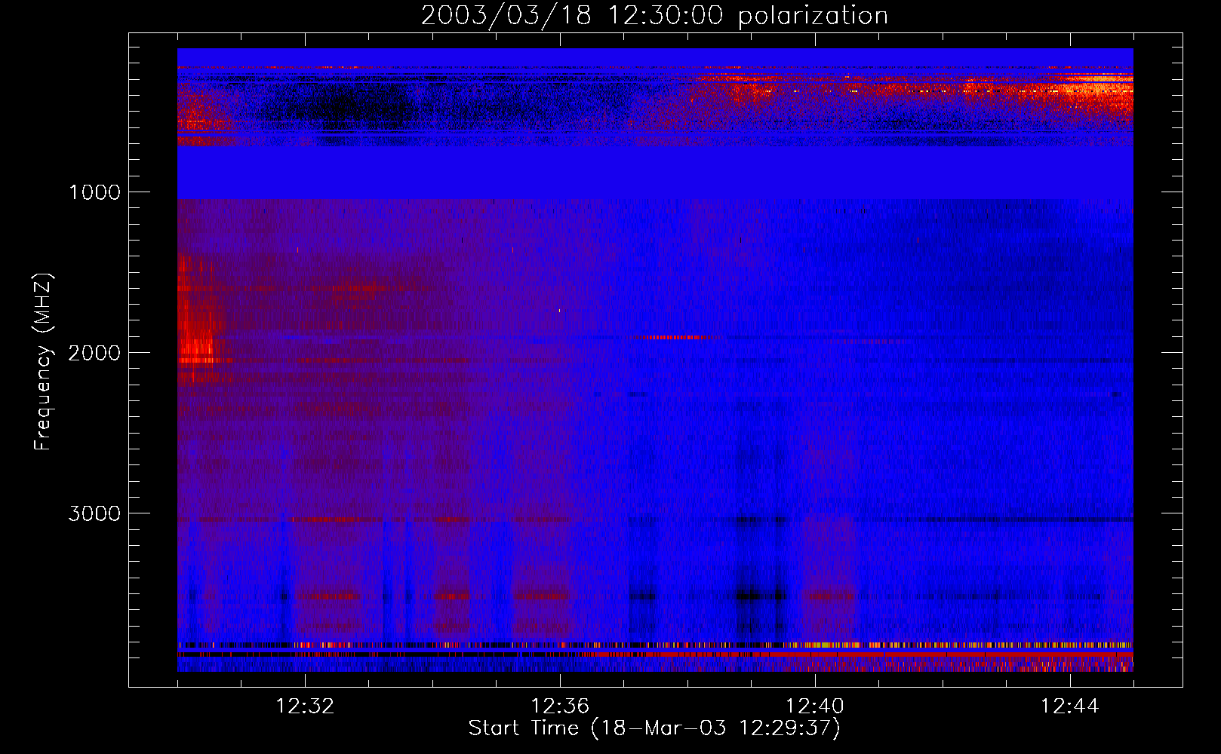Select the 3000 frequency tick label
The height and width of the screenshot is (754, 1221).
click(x=95, y=513)
